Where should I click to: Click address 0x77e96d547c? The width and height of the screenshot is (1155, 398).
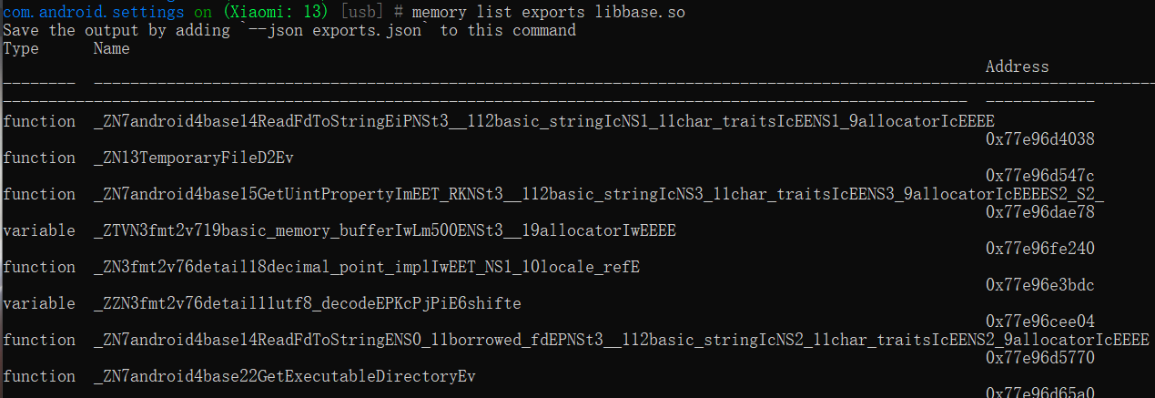pos(1039,176)
